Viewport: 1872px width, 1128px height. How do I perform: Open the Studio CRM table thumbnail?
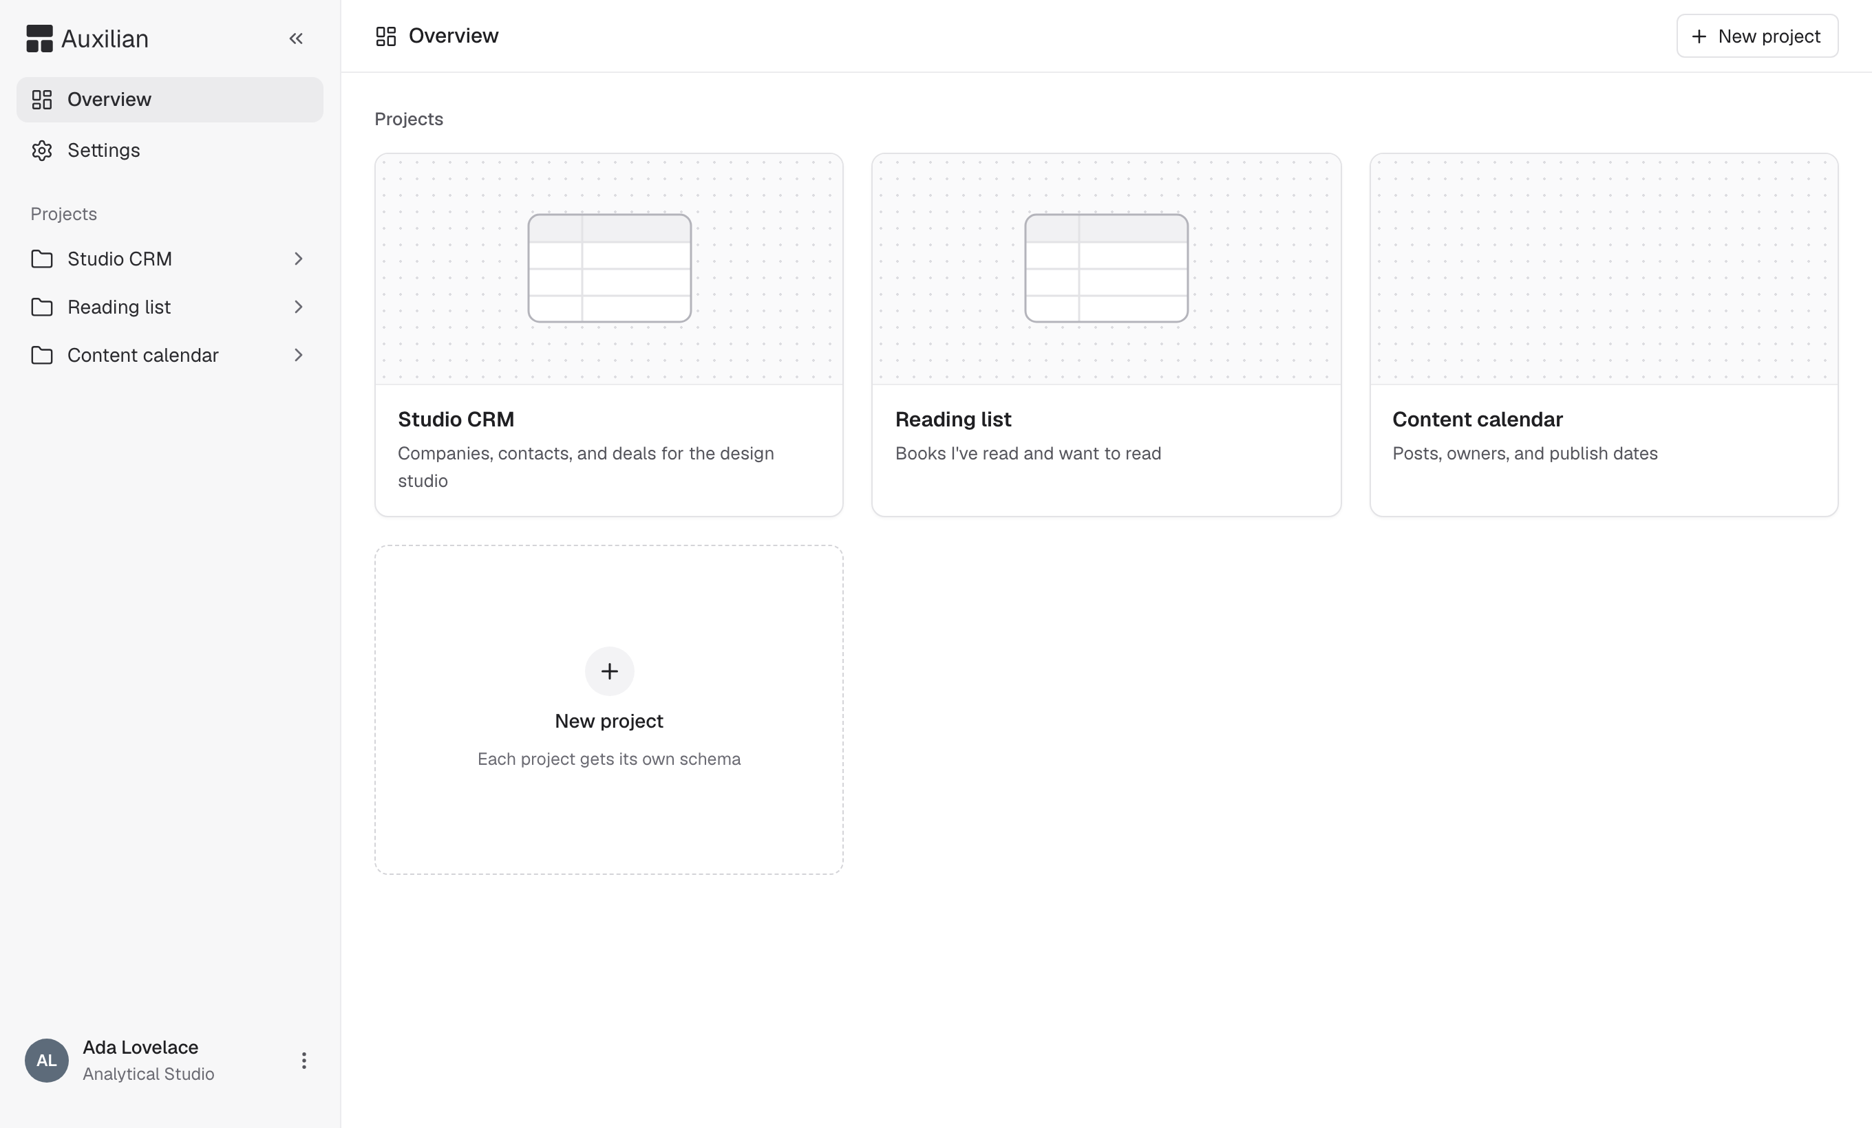609,268
